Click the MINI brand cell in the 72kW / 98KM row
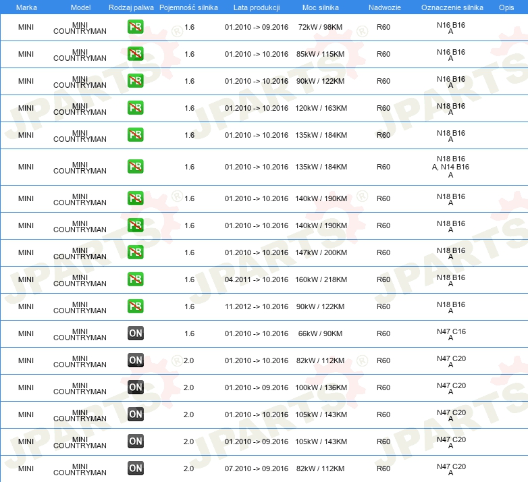The width and height of the screenshot is (528, 482). click(x=26, y=27)
